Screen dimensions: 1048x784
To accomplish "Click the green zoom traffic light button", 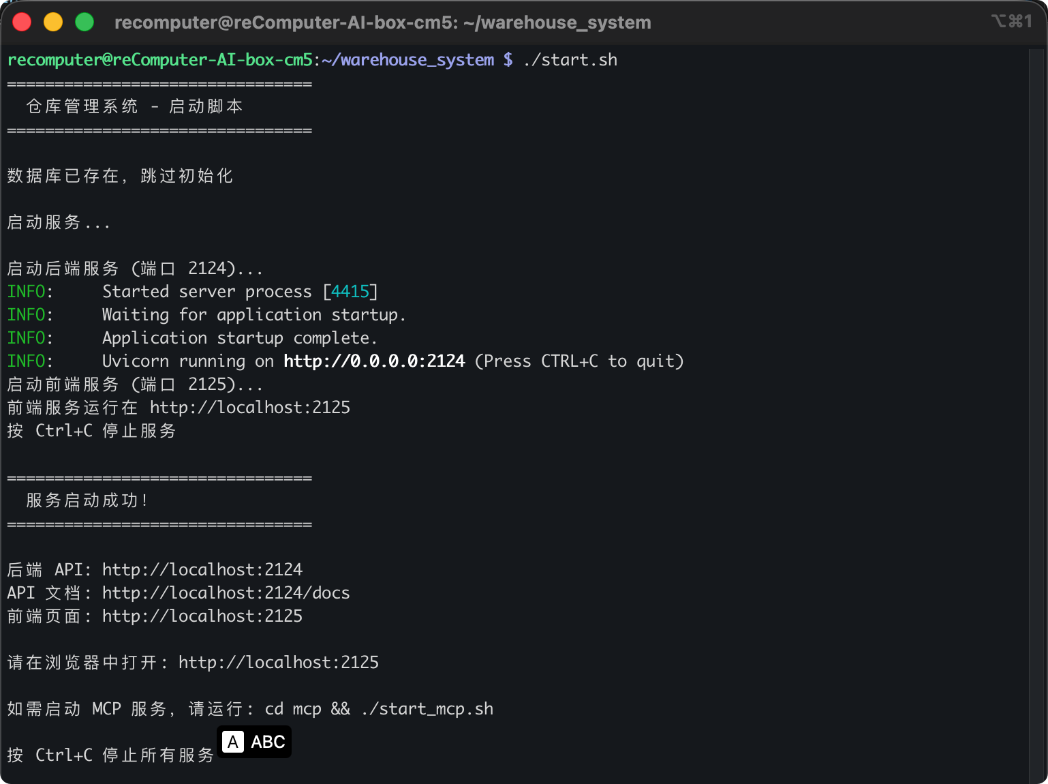I will [x=84, y=22].
